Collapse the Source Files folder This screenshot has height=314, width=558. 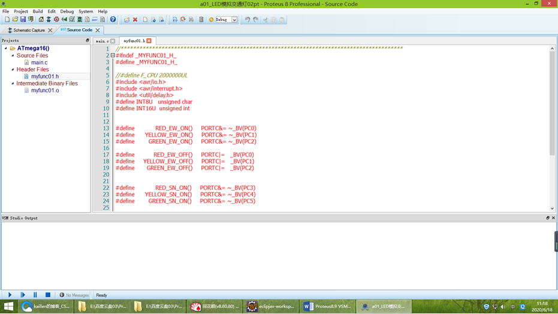pos(13,56)
